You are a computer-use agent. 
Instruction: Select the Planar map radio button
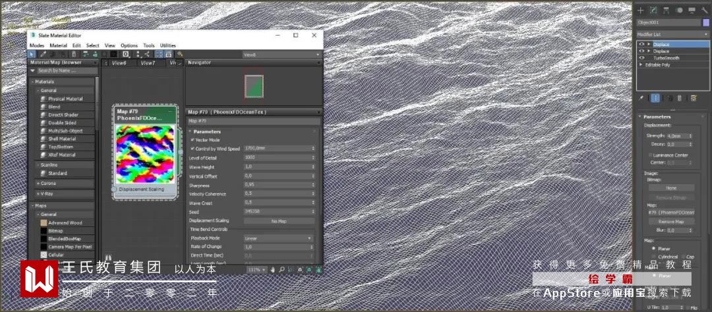(654, 249)
